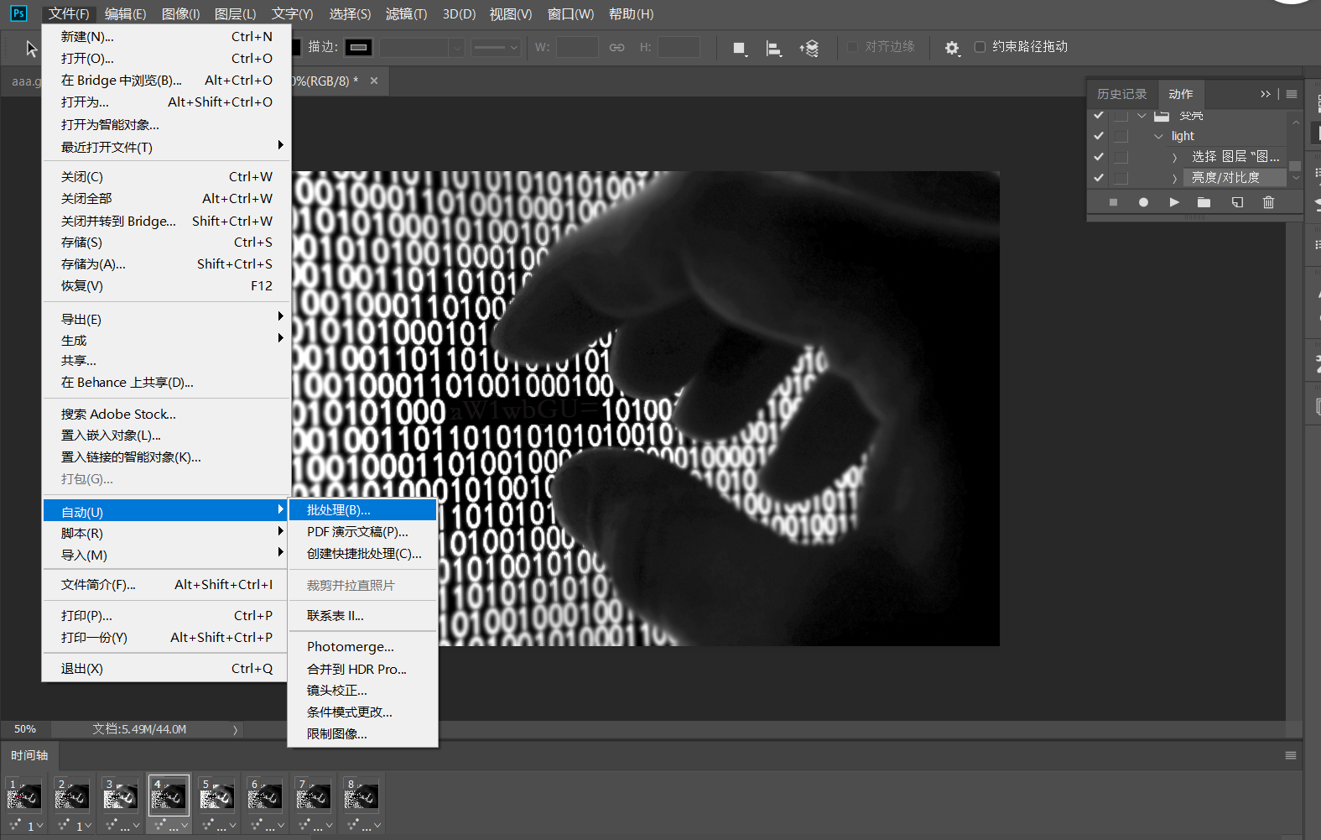1321x840 pixels.
Task: Click the Create New Action page icon
Action: pyautogui.click(x=1237, y=202)
